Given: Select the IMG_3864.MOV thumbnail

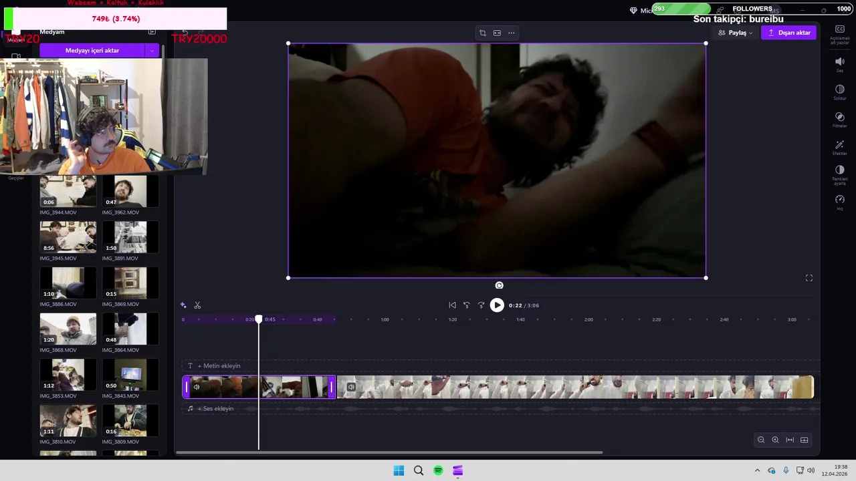Looking at the screenshot, I should pos(130,329).
